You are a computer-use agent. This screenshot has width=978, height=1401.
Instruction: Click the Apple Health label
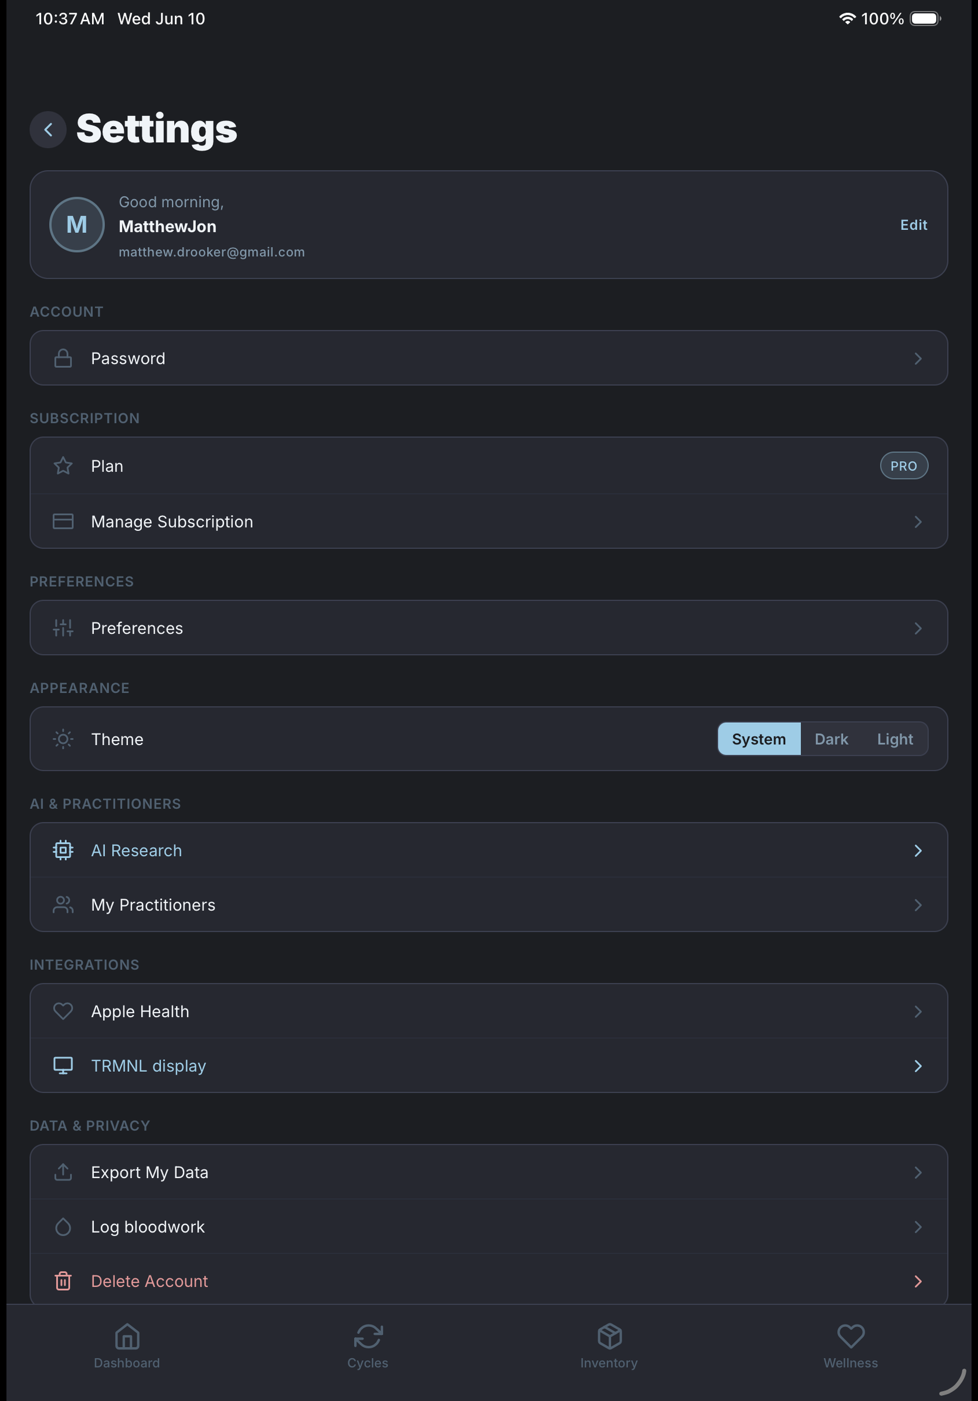coord(140,1011)
